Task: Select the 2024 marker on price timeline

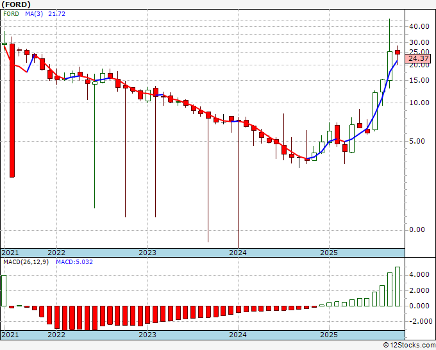Action: point(238,253)
